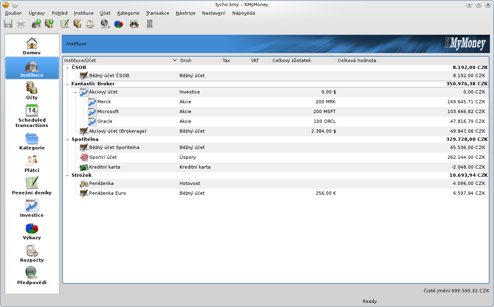Select the Instituce sidebar view
Viewport: 494px width, 307px height.
32,68
